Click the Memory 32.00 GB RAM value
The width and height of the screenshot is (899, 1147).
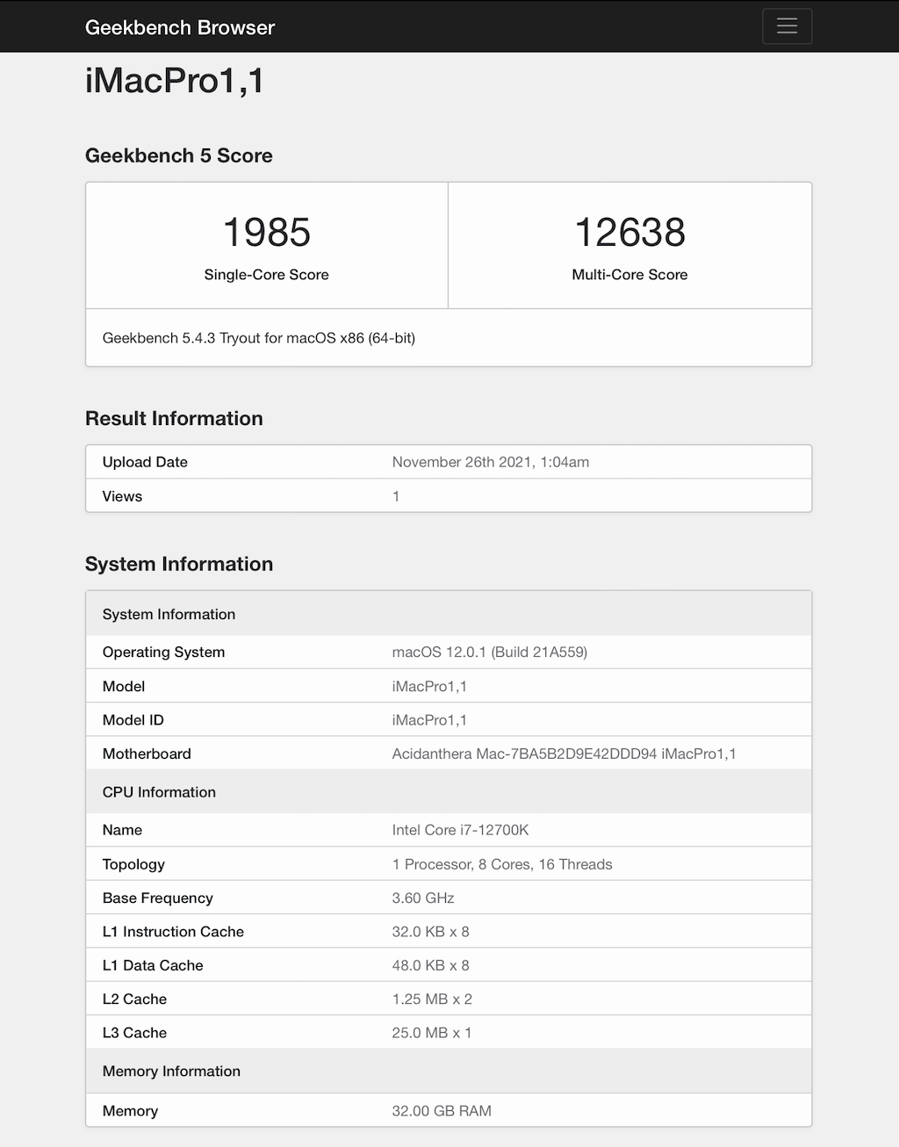pyautogui.click(x=442, y=1111)
